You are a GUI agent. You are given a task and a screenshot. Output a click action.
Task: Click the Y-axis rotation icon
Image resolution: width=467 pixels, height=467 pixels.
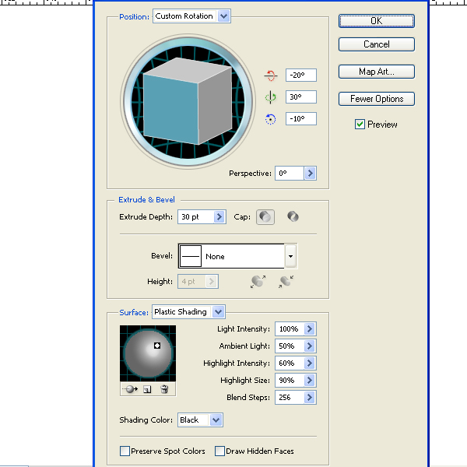pos(270,97)
